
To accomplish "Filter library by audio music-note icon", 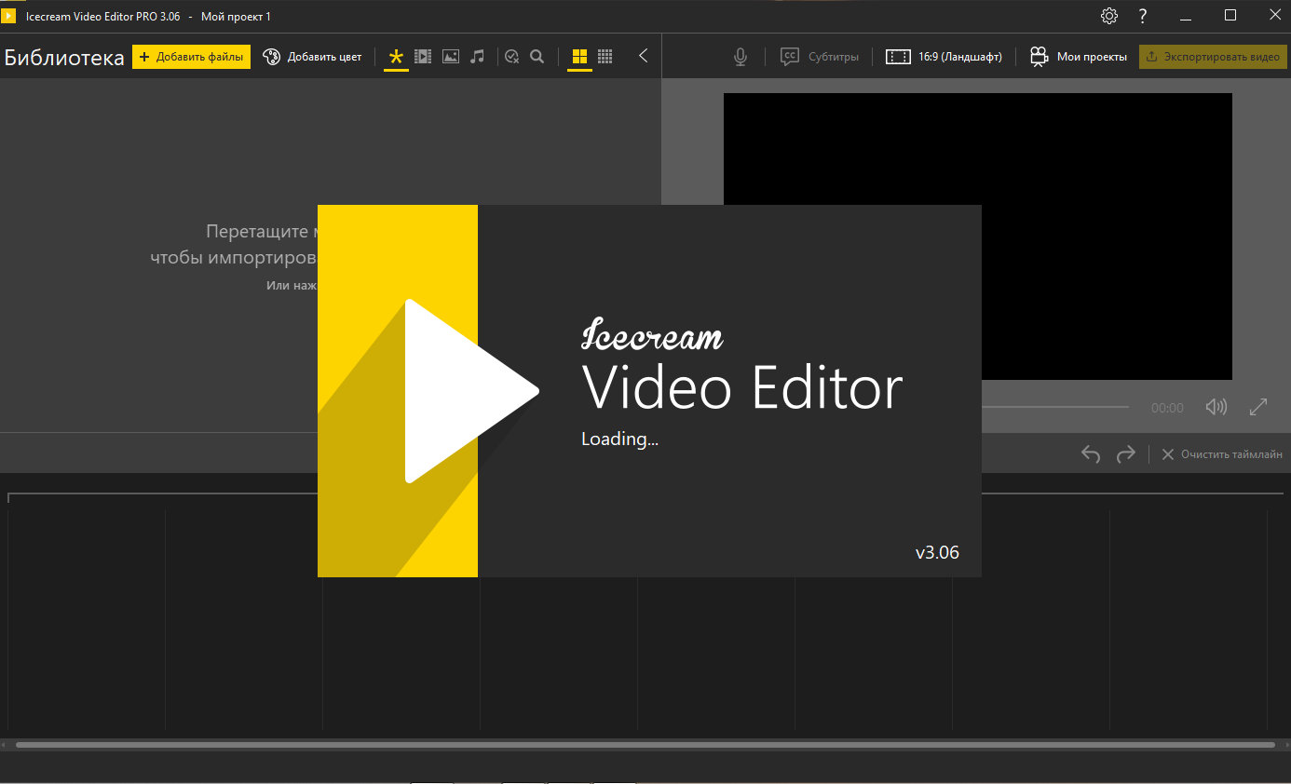I will click(477, 57).
